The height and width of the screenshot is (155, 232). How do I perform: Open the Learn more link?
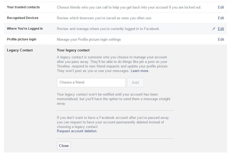click(139, 71)
